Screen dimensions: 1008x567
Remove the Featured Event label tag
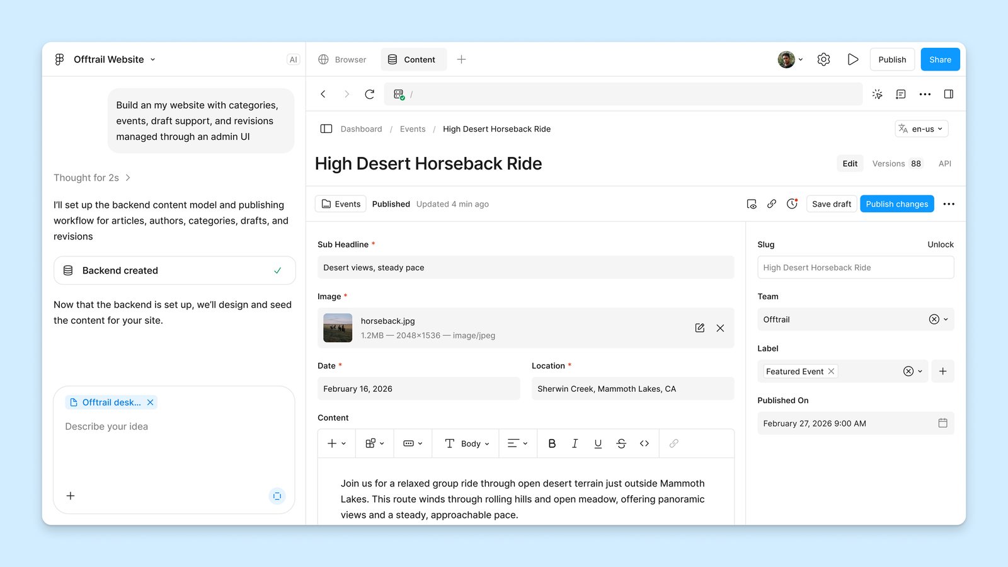[831, 371]
